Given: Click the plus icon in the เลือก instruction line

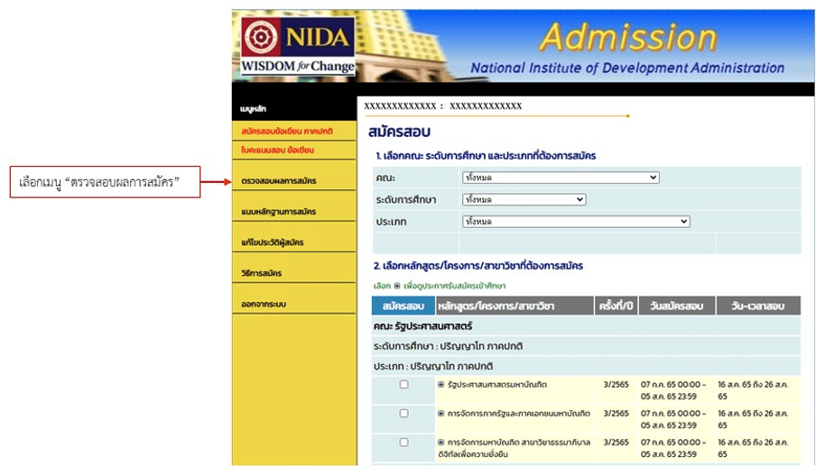Looking at the screenshot, I should pyautogui.click(x=396, y=286).
